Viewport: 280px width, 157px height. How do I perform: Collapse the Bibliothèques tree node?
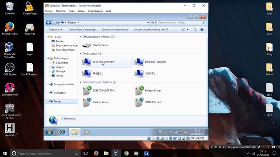48,58
